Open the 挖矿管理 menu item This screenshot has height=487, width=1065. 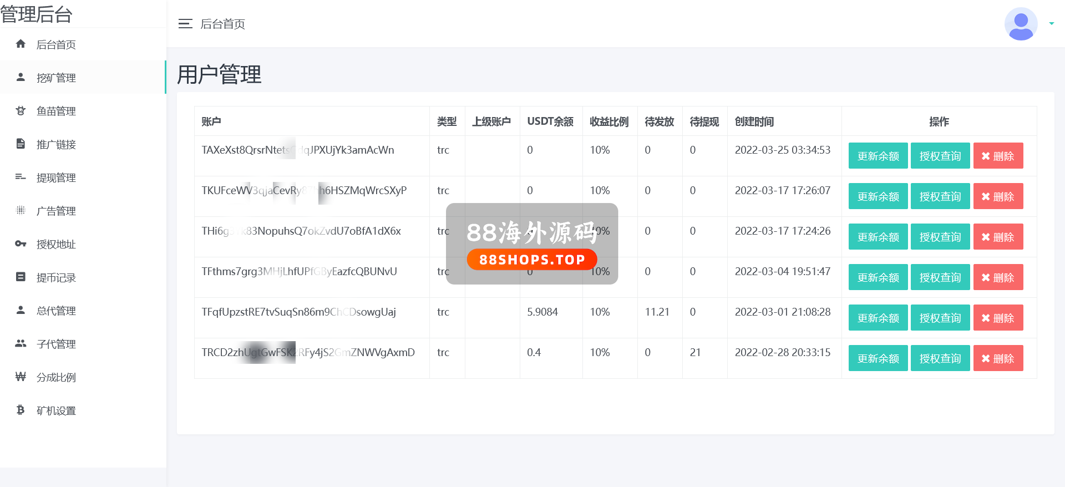click(x=56, y=78)
